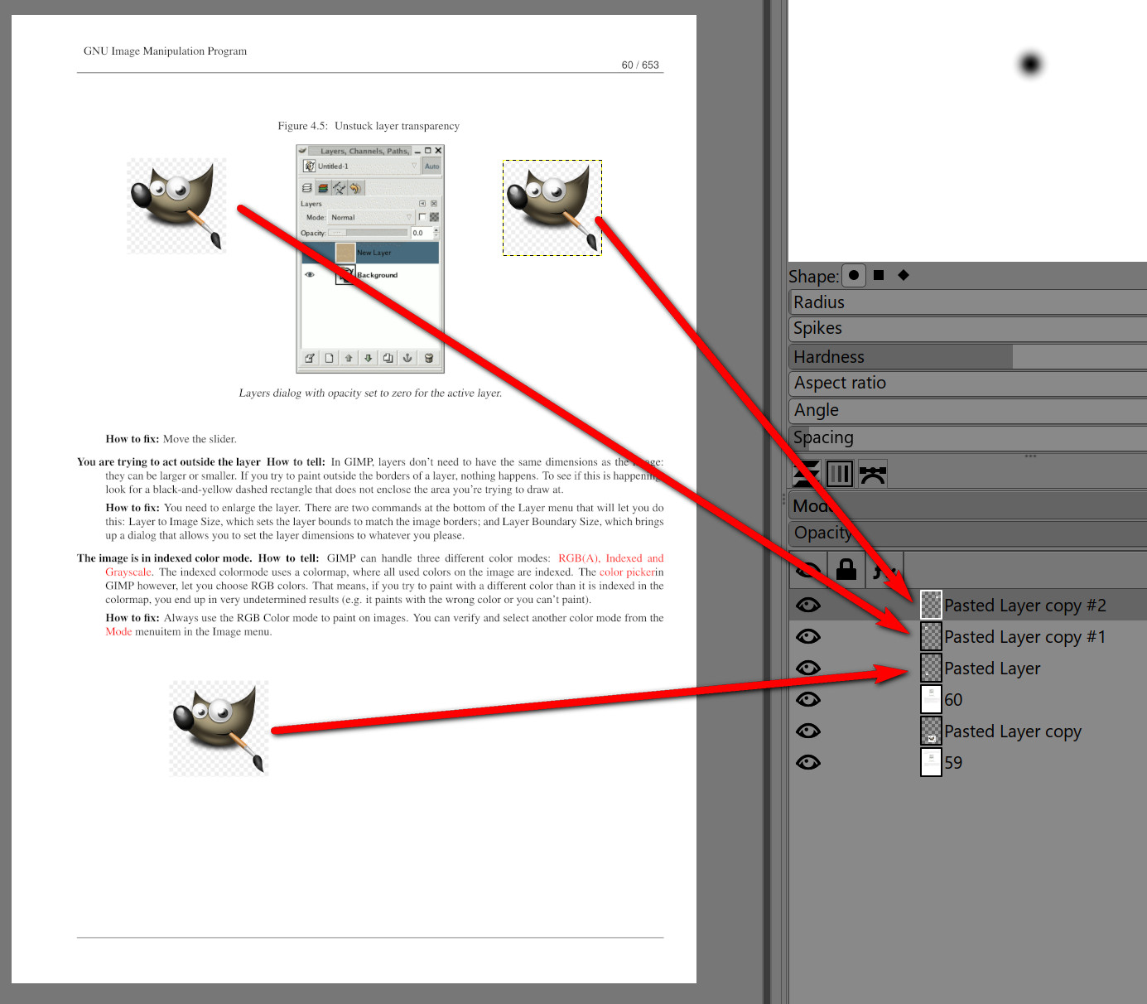Select the layer named "59"

pos(953,763)
